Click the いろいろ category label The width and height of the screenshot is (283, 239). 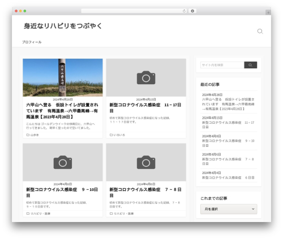(119, 135)
